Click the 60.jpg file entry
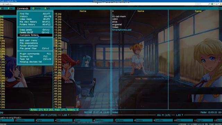This screenshot has width=222, height=125. [58, 78]
